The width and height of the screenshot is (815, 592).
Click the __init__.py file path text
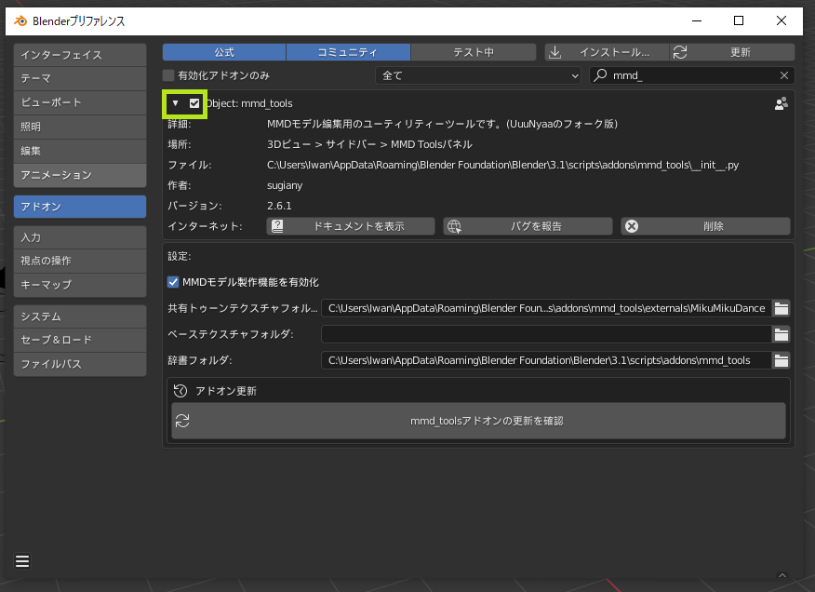coord(502,165)
